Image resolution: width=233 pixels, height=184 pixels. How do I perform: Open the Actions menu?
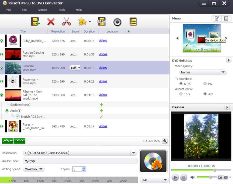[42, 10]
